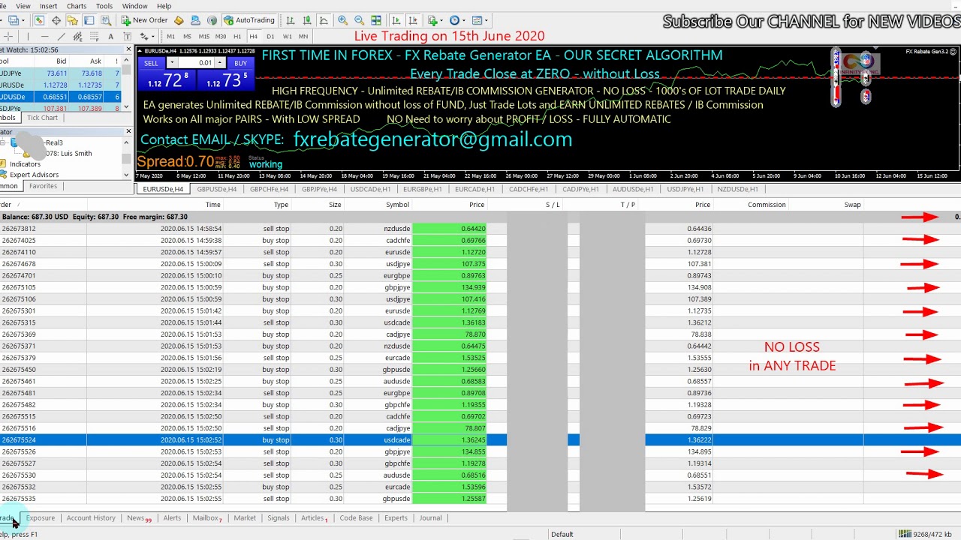This screenshot has width=961, height=540.
Task: Enable auto scroll chart icon
Action: tap(396, 20)
